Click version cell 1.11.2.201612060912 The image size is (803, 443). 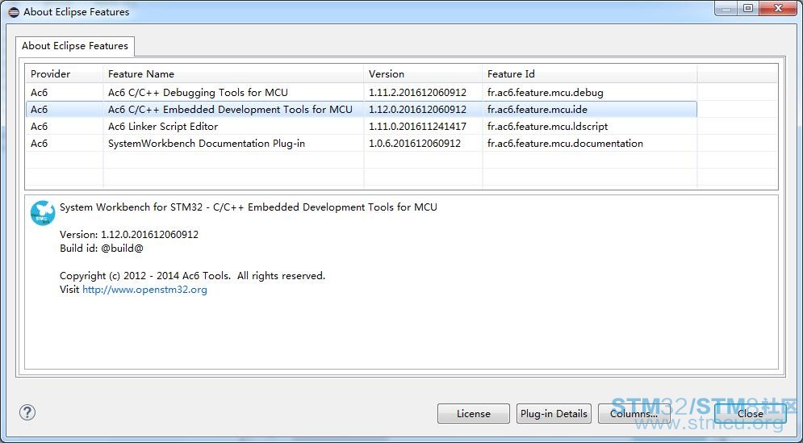click(417, 93)
